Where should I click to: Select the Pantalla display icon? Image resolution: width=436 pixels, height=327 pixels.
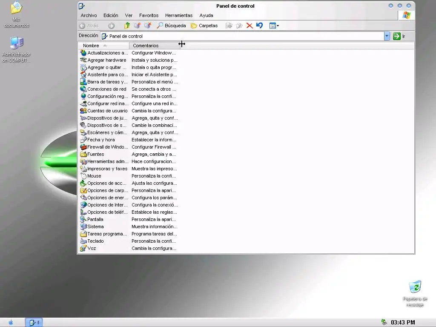(83, 219)
